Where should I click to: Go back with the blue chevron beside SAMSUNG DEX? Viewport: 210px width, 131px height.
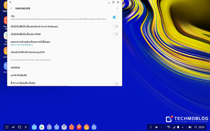pyautogui.click(x=11, y=8)
